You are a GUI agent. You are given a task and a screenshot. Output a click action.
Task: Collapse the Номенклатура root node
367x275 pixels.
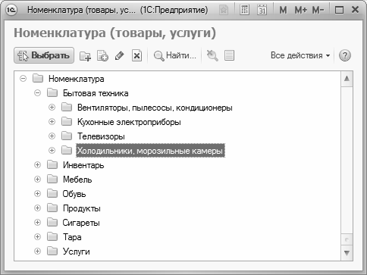point(23,79)
